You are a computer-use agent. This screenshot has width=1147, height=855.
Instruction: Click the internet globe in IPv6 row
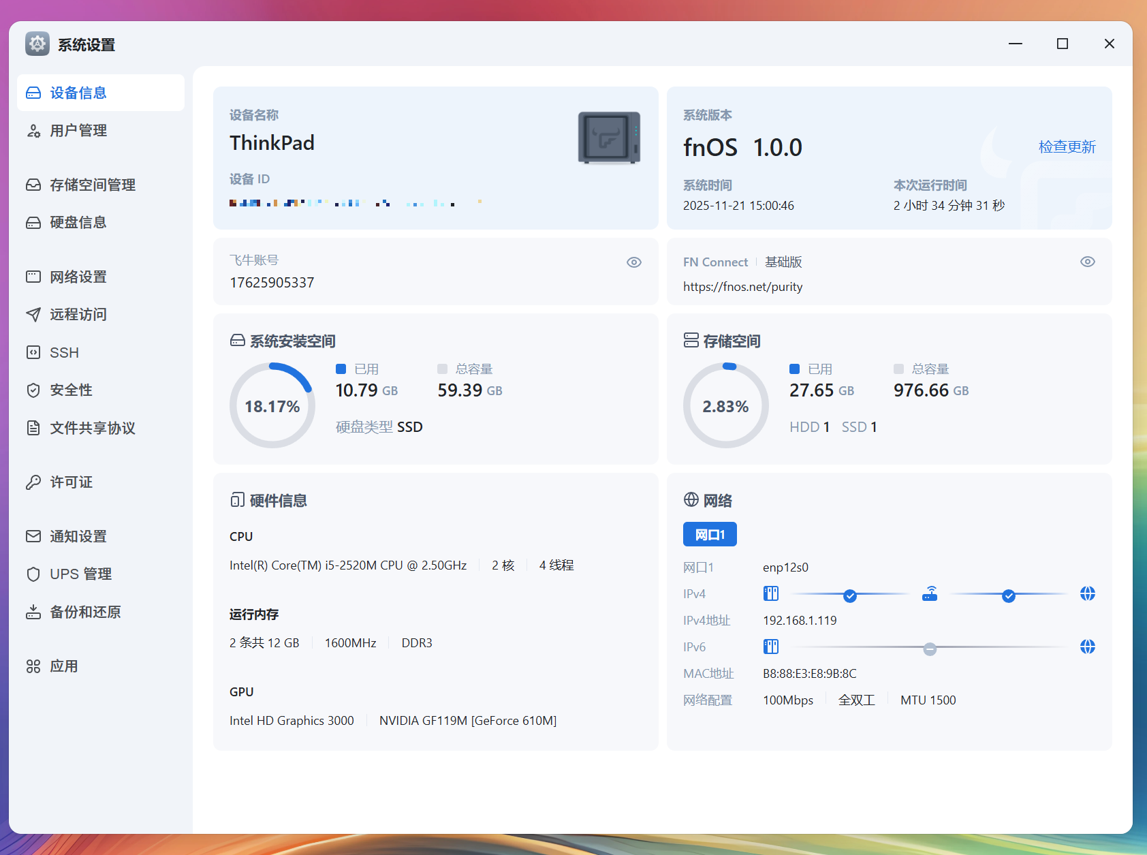pos(1088,647)
